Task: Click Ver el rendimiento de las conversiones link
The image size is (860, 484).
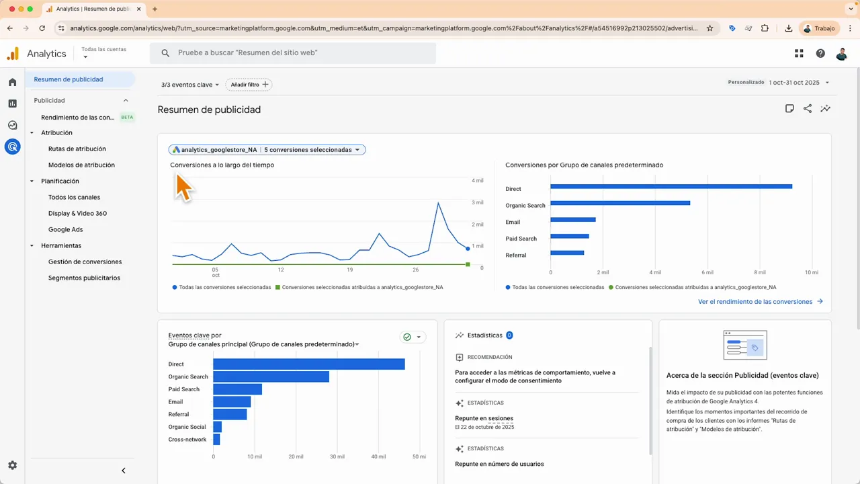Action: click(x=755, y=302)
